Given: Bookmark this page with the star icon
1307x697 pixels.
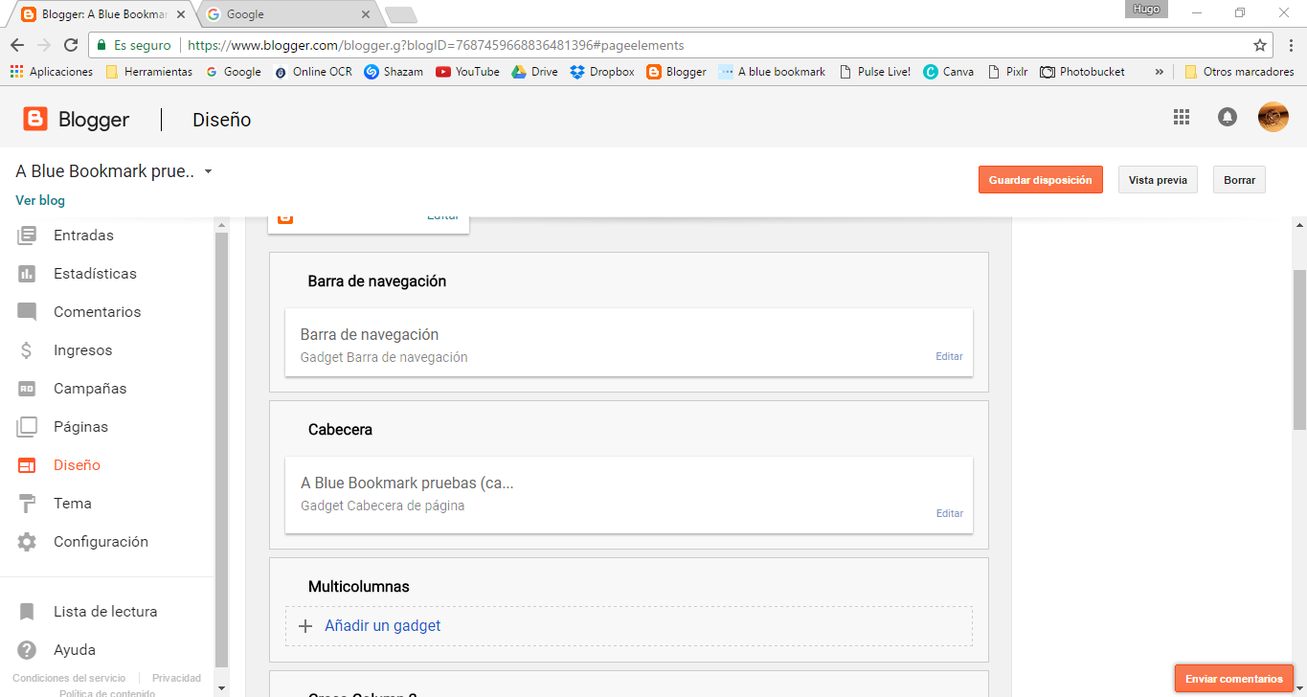Looking at the screenshot, I should point(1260,45).
